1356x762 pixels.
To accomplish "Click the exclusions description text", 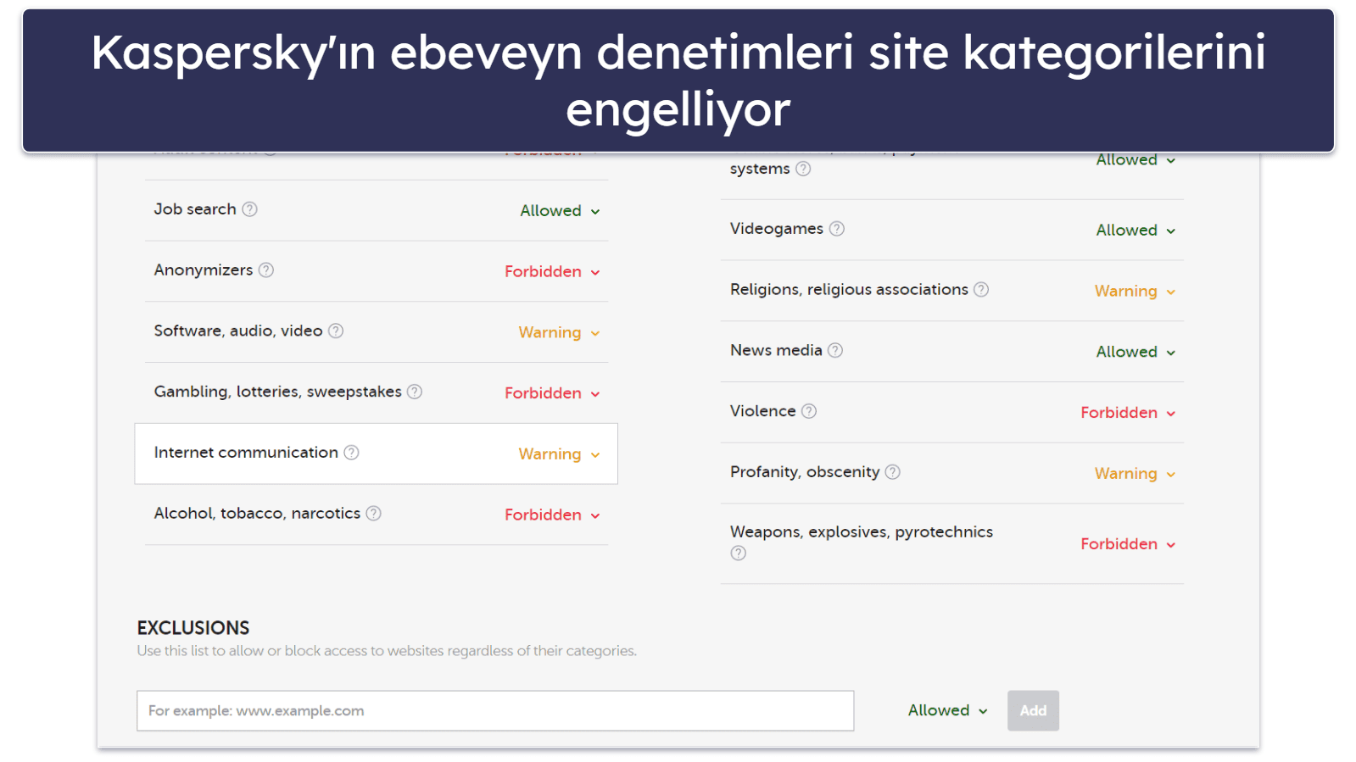I will point(387,651).
